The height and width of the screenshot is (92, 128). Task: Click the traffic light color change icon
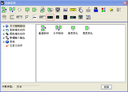pyautogui.click(x=104, y=10)
